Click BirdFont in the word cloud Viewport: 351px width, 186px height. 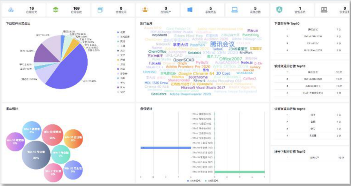pyautogui.click(x=246, y=53)
